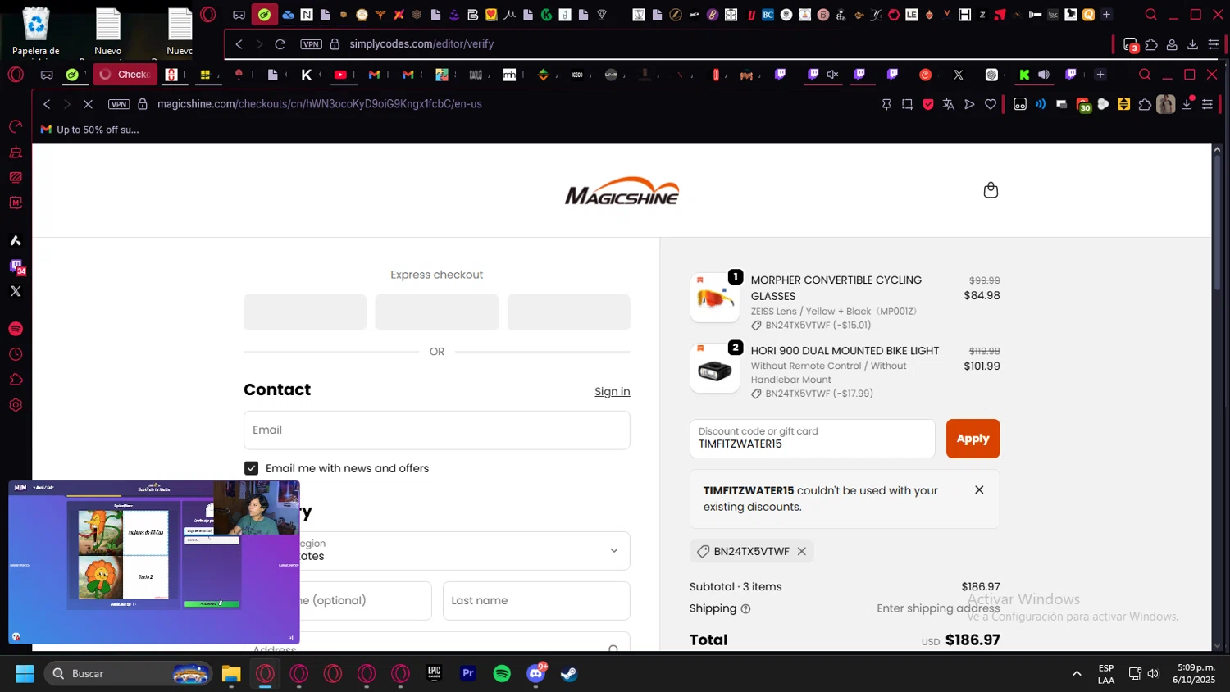
Task: Open Twitch in the Opera sidebar
Action: (x=16, y=266)
